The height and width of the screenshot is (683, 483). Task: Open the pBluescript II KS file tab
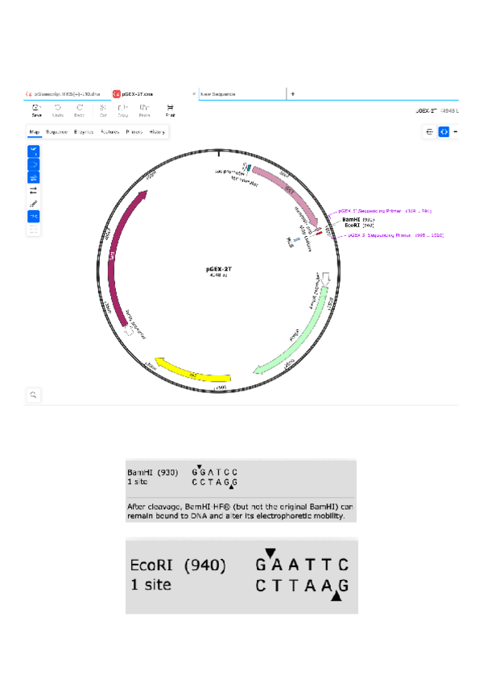point(67,94)
